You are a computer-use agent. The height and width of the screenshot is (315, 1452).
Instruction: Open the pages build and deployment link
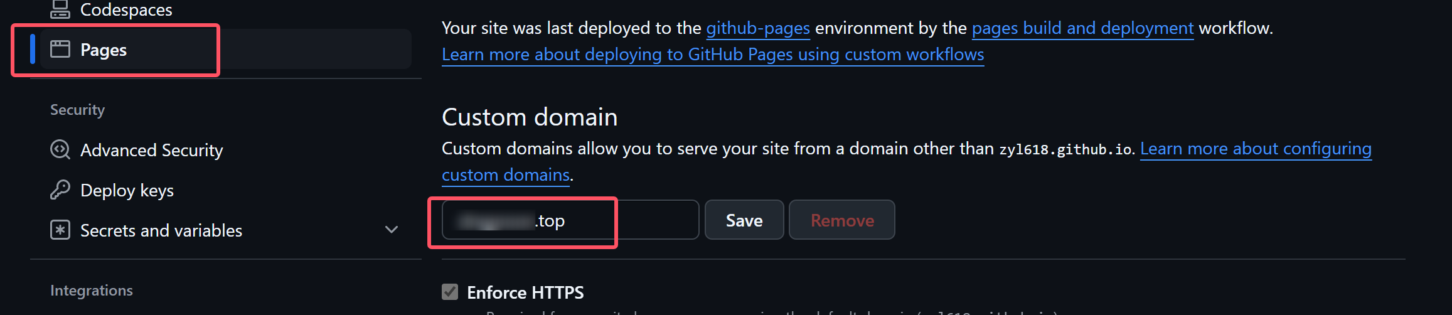(1082, 28)
